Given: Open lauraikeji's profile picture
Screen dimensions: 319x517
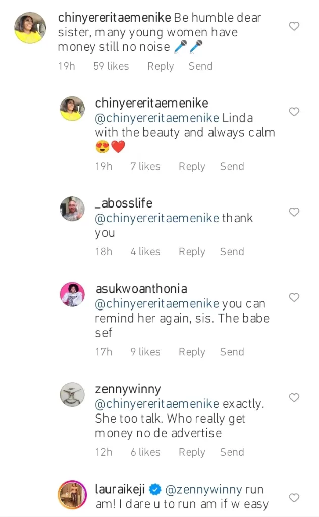Looking at the screenshot, I should click(x=72, y=494).
